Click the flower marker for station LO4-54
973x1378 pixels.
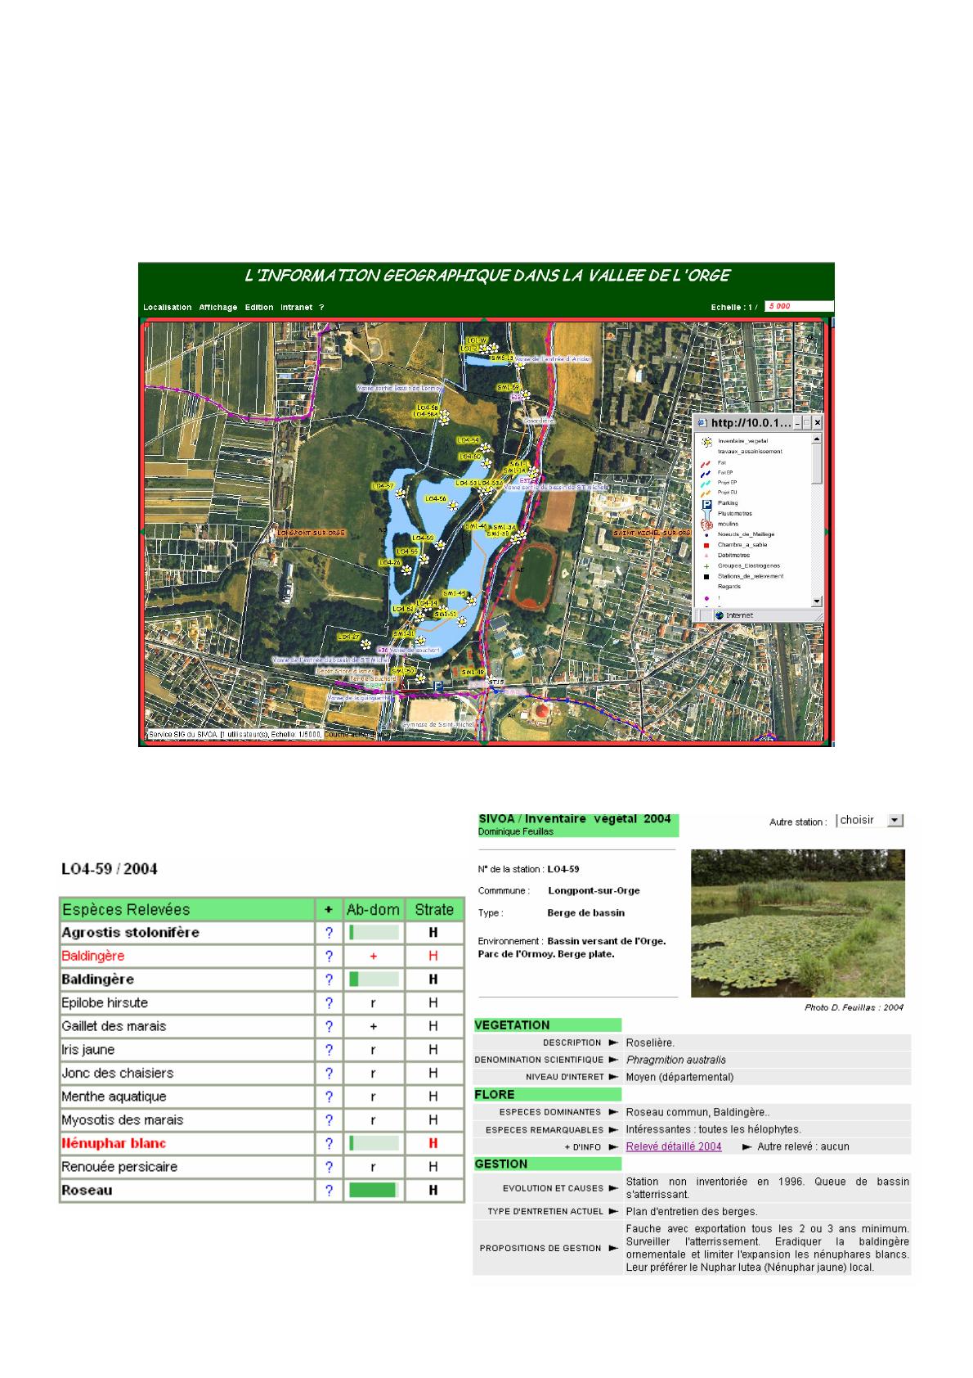(x=486, y=448)
